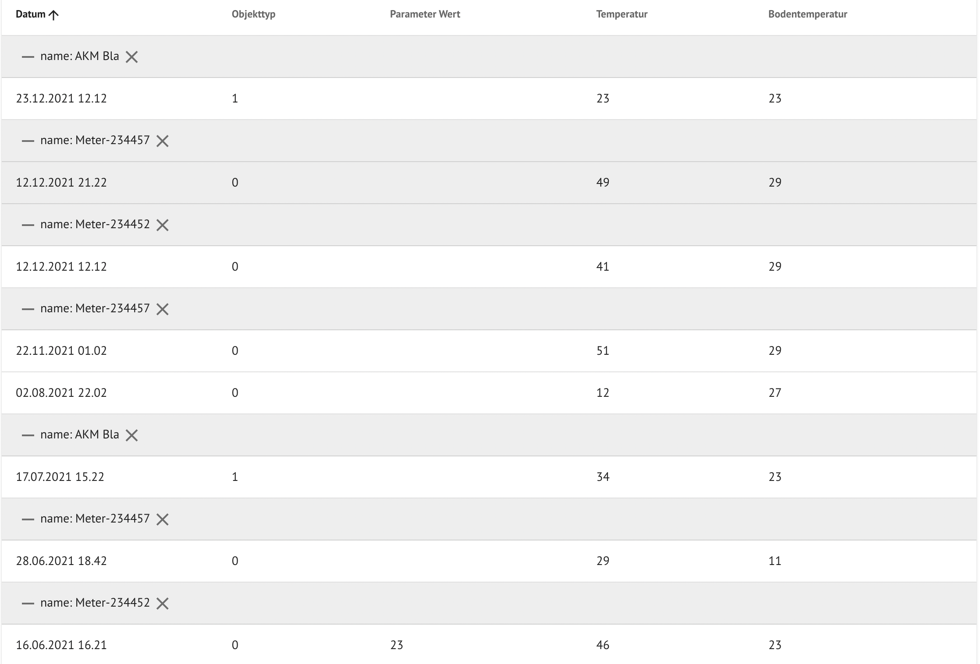Remove the Meter-234452 group above the 12.12.2021 12.12 row

pos(163,225)
